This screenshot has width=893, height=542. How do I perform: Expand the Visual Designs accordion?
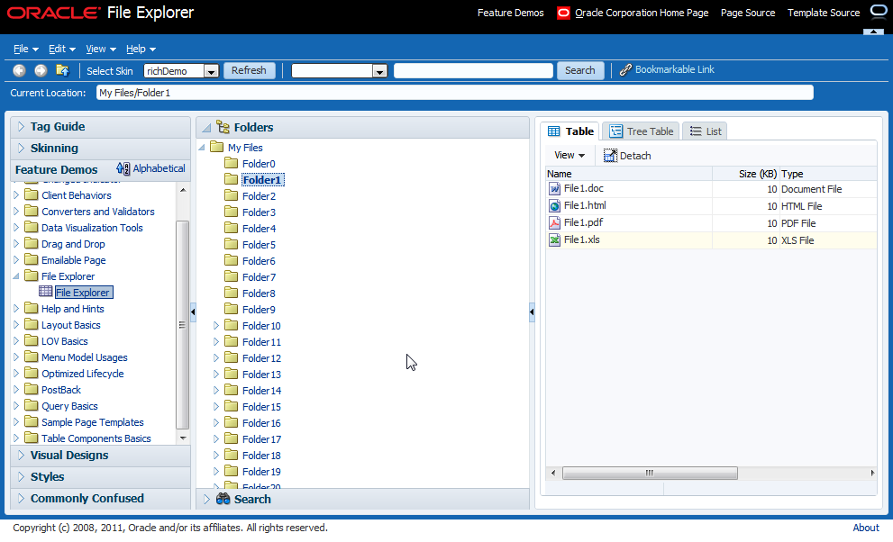pyautogui.click(x=21, y=455)
